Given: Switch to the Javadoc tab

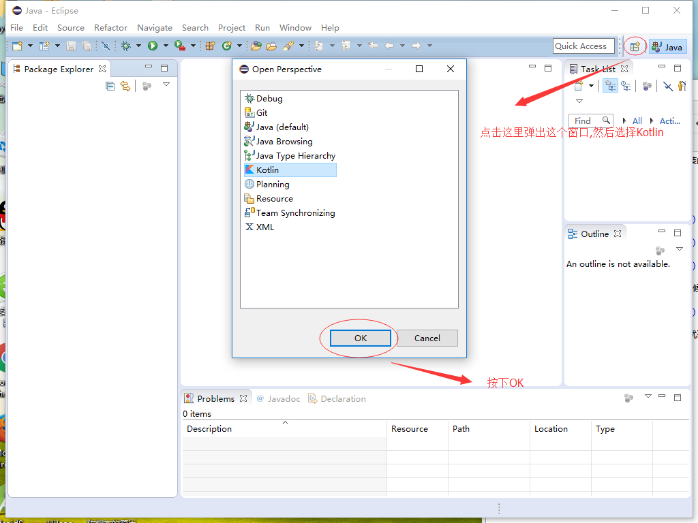Looking at the screenshot, I should click(279, 398).
